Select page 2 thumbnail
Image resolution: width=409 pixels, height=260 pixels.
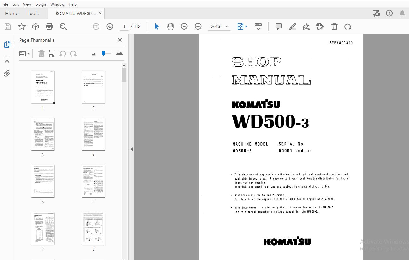point(94,87)
